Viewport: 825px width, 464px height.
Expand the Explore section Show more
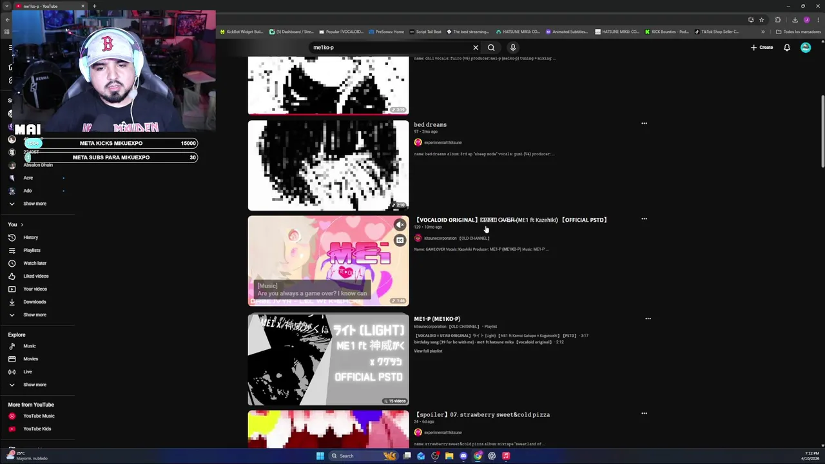click(35, 385)
